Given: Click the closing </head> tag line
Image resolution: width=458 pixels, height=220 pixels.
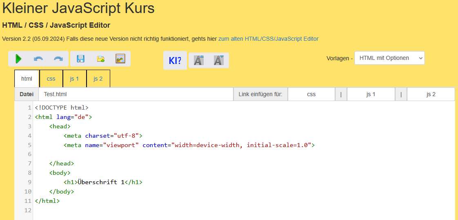Looking at the screenshot, I should pyautogui.click(x=62, y=164).
